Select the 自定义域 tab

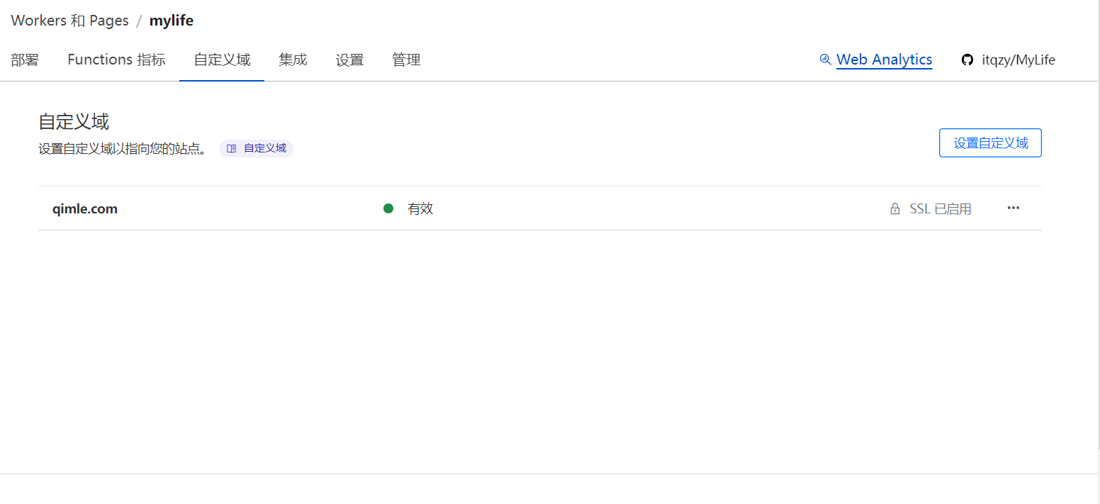pyautogui.click(x=222, y=60)
